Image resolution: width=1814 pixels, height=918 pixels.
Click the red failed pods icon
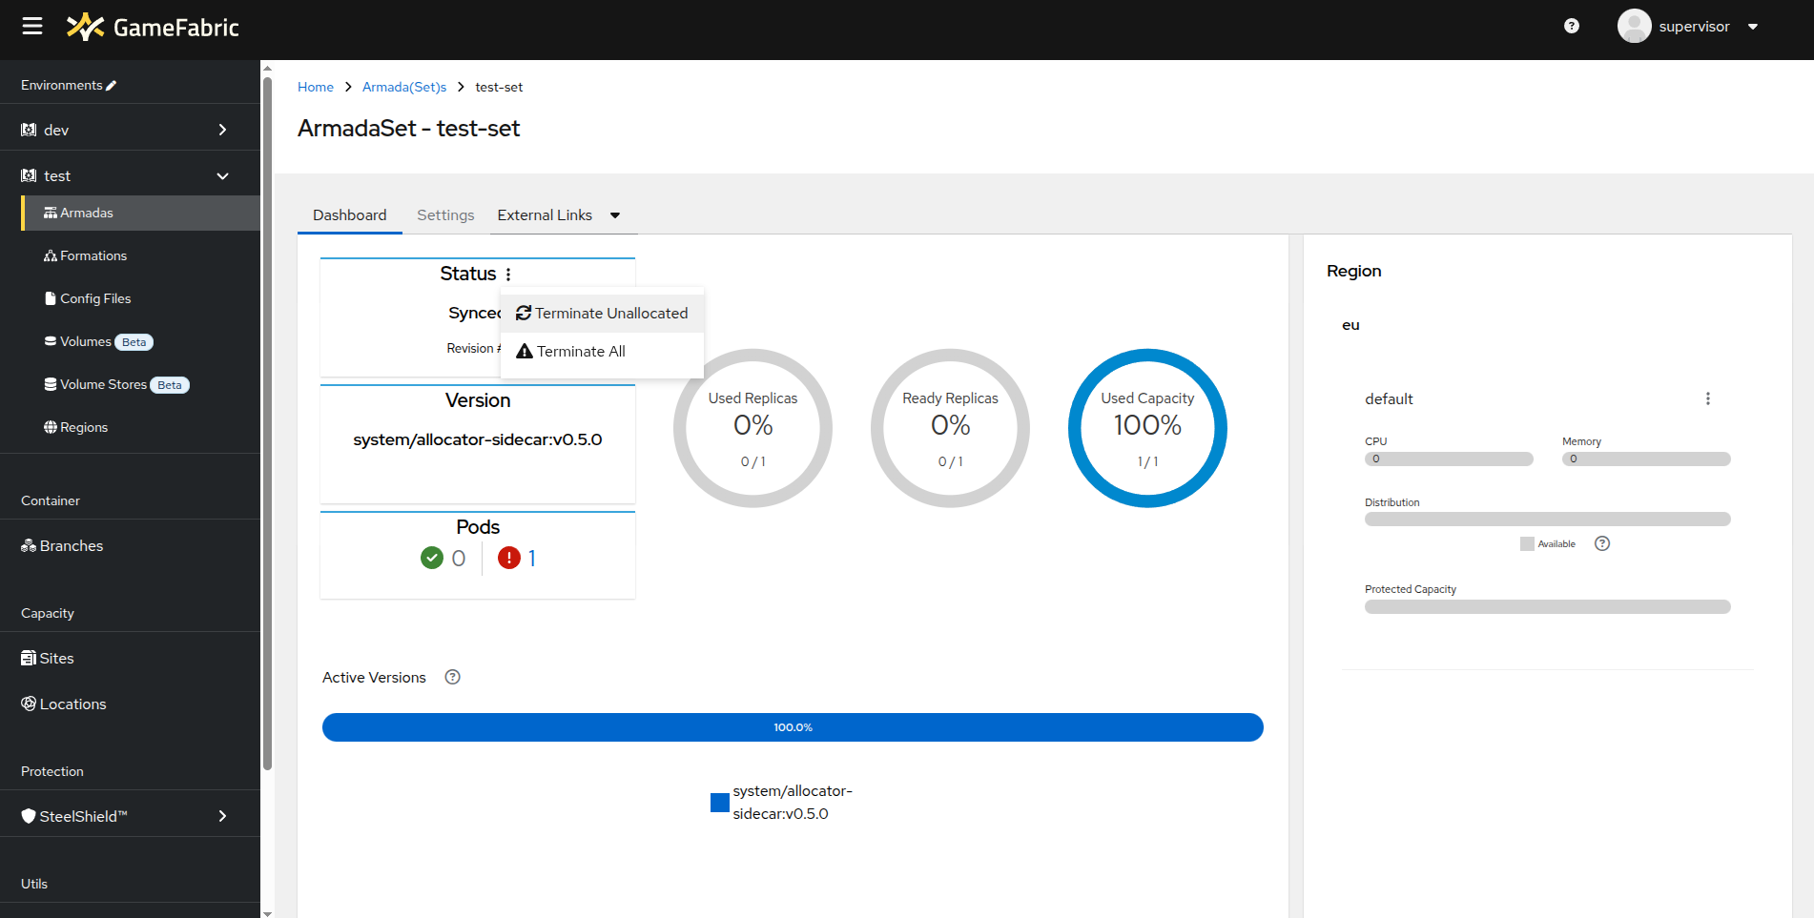point(509,558)
